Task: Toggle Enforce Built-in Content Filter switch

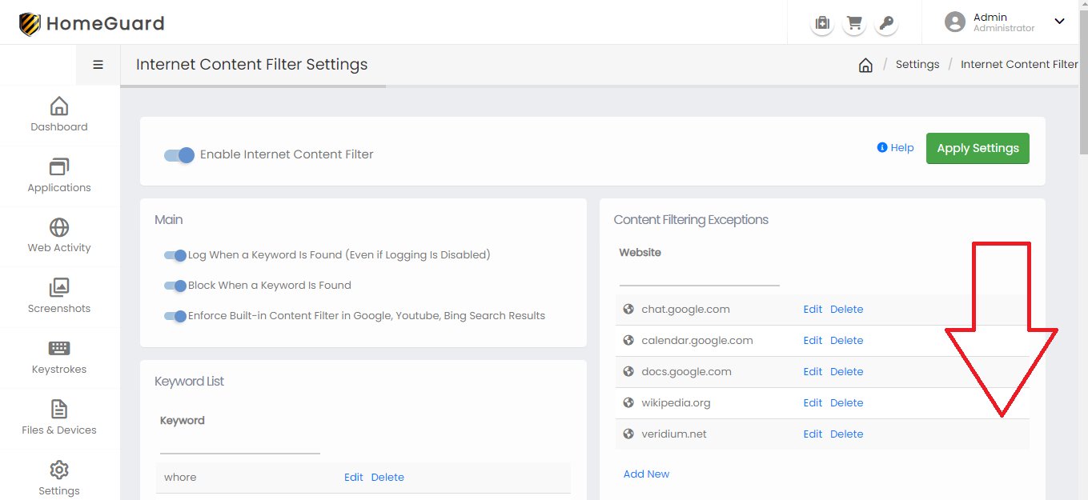Action: (x=175, y=316)
